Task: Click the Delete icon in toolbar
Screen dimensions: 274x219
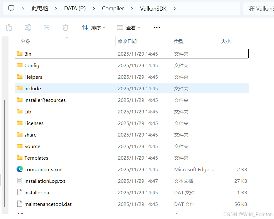Action: pos(65,27)
